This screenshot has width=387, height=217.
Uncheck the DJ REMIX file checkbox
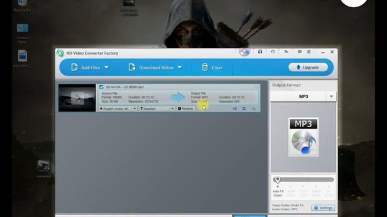click(101, 87)
